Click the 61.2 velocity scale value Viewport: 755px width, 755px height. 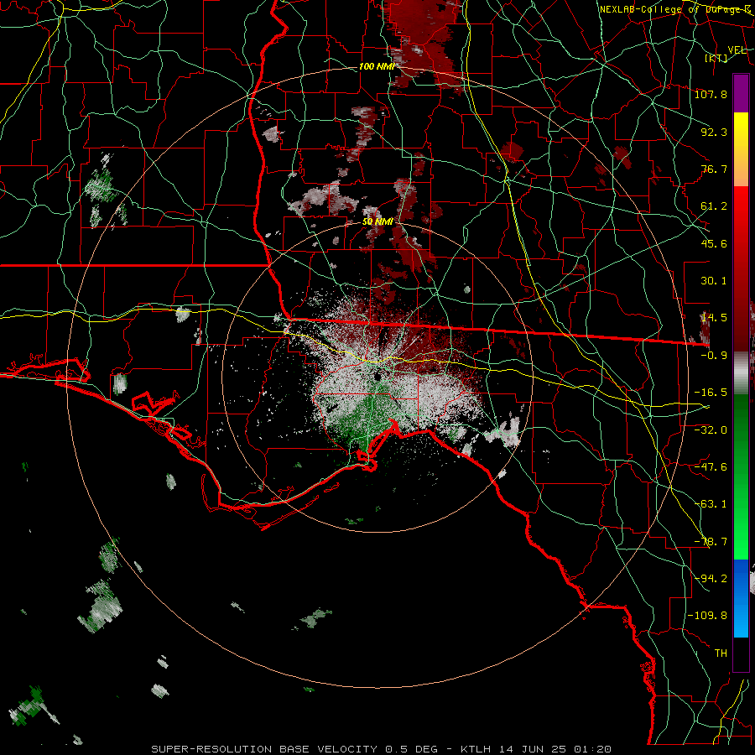pyautogui.click(x=714, y=206)
